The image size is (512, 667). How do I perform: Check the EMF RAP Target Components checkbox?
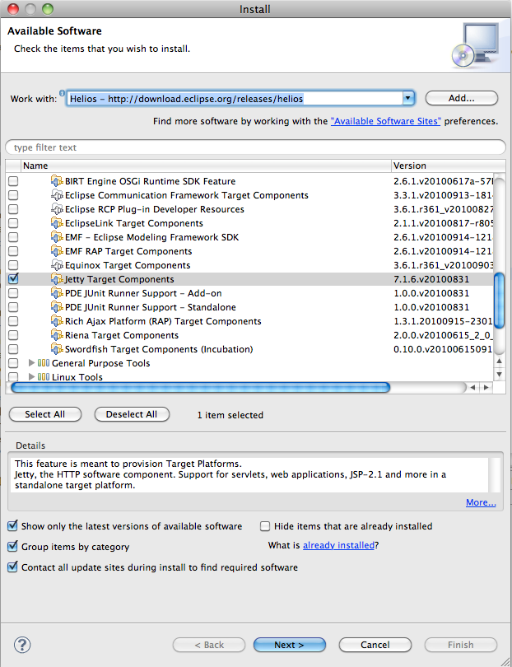point(13,251)
